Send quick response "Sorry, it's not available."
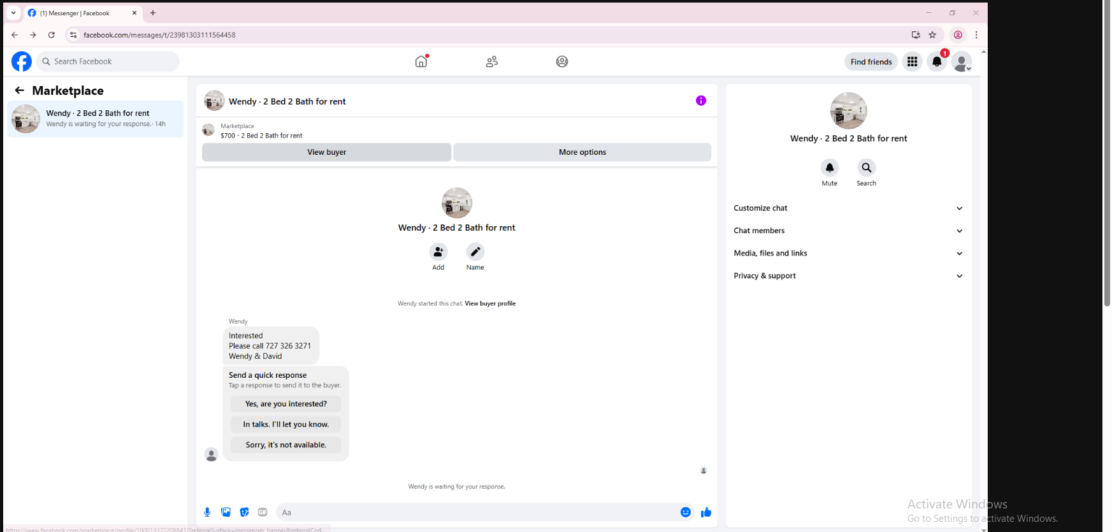Image resolution: width=1112 pixels, height=532 pixels. pyautogui.click(x=286, y=445)
